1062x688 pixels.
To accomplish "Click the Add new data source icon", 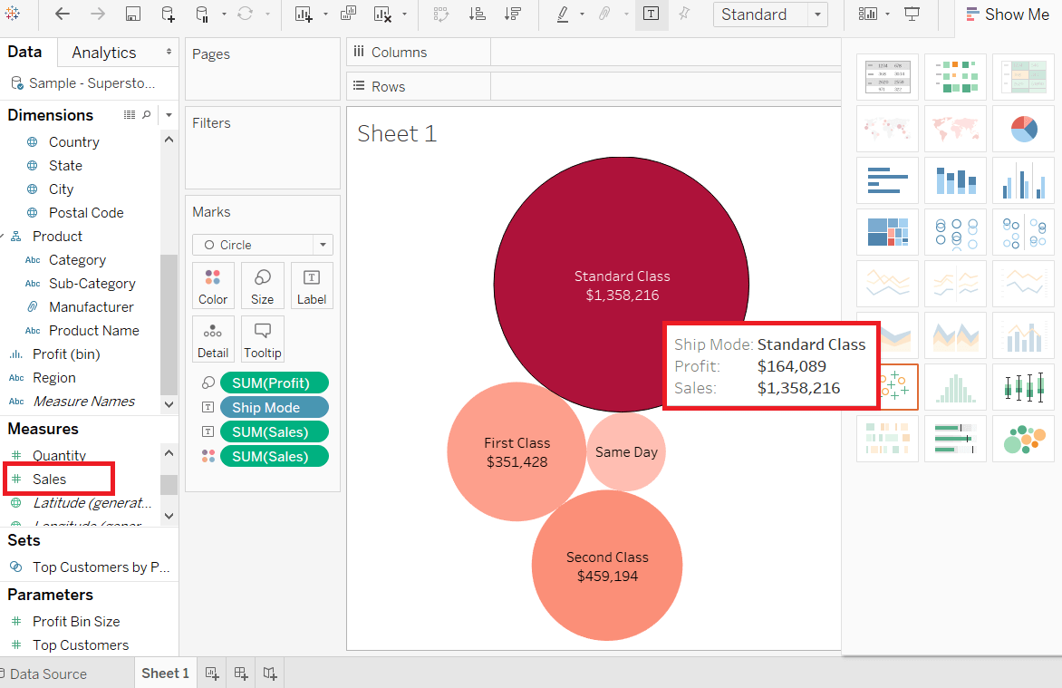I will (x=168, y=14).
